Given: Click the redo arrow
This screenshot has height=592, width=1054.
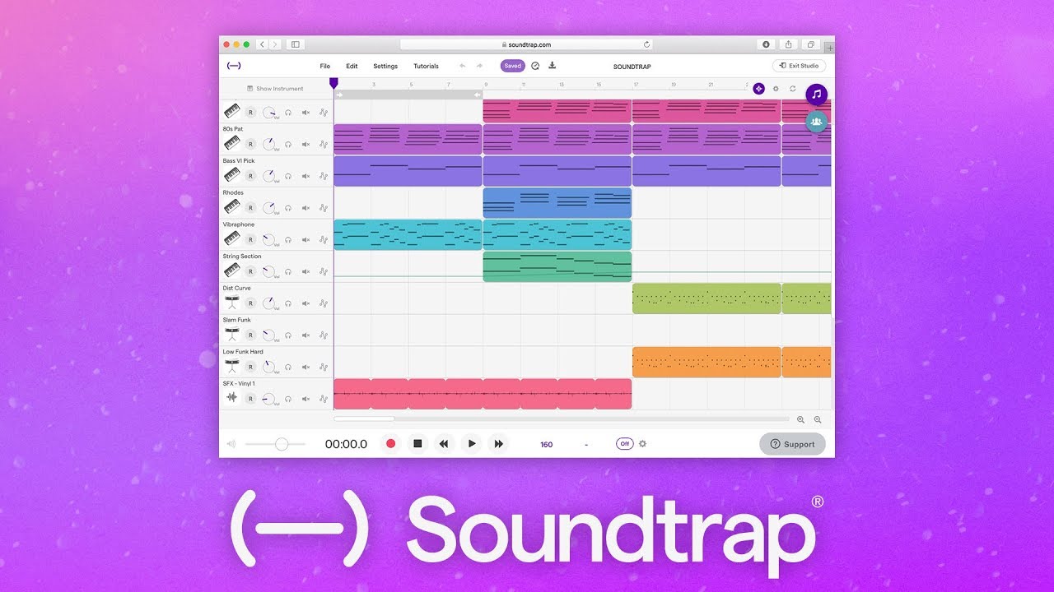Looking at the screenshot, I should point(479,66).
